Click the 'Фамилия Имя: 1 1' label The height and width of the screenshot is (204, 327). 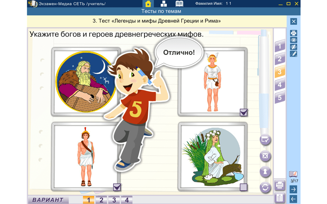(213, 4)
